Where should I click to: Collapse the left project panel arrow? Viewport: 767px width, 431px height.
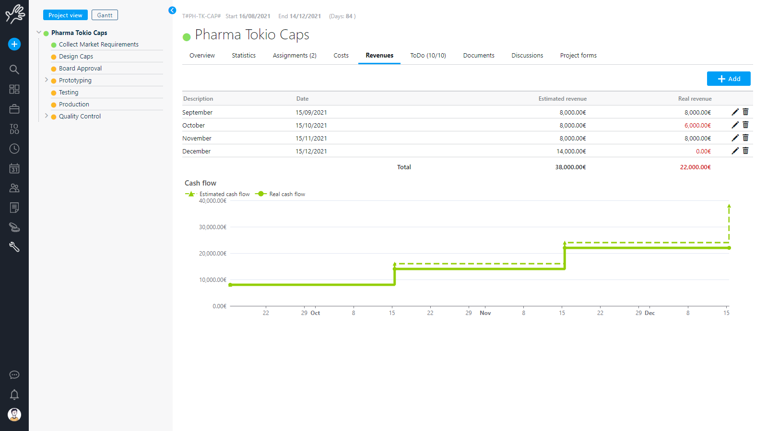coord(172,11)
